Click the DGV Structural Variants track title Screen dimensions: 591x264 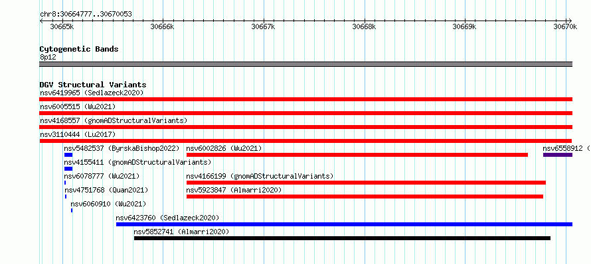click(x=93, y=85)
